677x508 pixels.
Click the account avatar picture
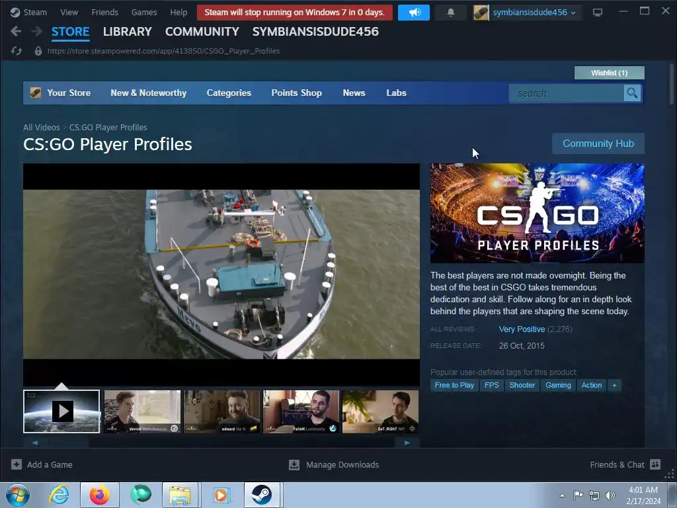[x=481, y=13]
